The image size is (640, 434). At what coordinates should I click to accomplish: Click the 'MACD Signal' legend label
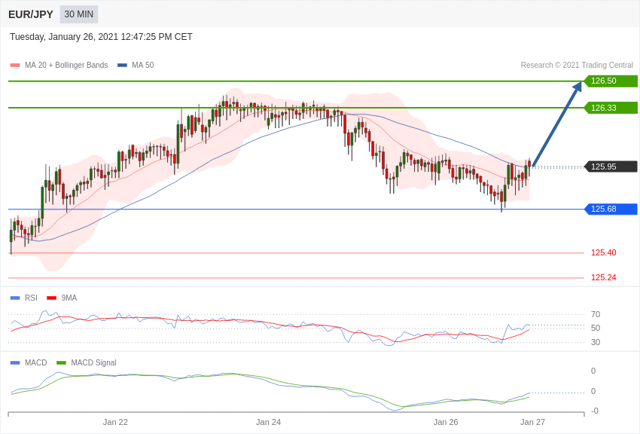(x=93, y=363)
